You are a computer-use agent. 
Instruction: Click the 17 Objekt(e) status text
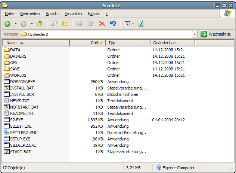pyautogui.click(x=13, y=168)
